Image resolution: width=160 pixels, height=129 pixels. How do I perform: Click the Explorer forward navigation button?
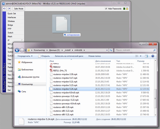click(22, 50)
